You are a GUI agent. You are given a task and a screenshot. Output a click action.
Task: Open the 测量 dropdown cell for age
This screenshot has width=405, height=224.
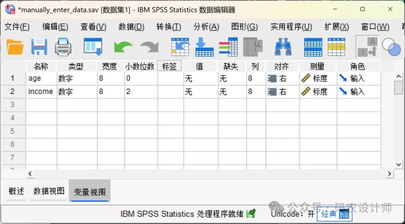318,78
